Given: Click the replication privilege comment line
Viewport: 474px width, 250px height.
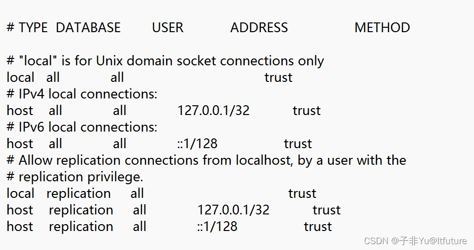Looking at the screenshot, I should click(x=75, y=177).
